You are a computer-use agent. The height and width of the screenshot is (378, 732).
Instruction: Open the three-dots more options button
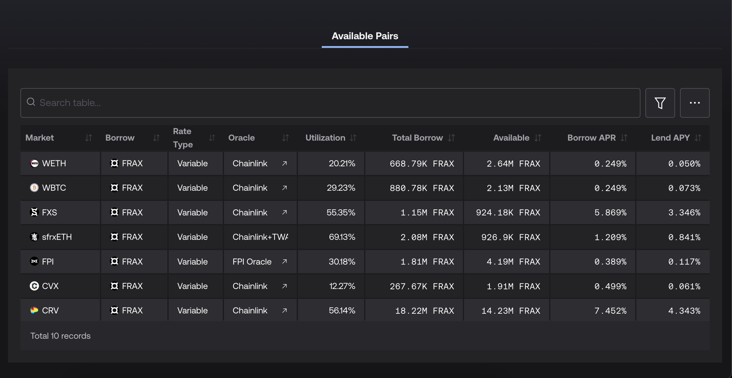coord(695,103)
